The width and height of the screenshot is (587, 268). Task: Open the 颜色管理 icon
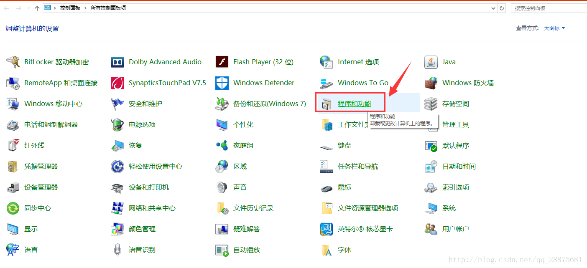click(x=117, y=229)
